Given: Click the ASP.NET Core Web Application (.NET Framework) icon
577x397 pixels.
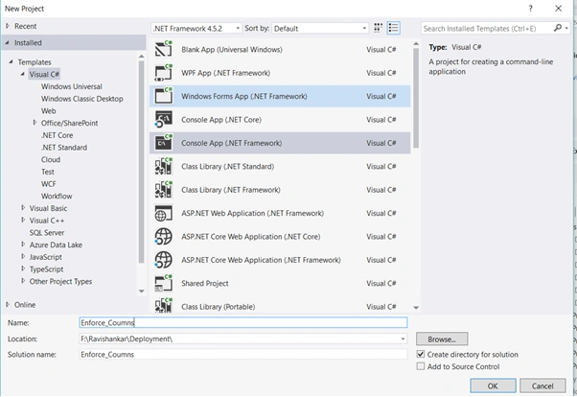Looking at the screenshot, I should click(x=163, y=260).
